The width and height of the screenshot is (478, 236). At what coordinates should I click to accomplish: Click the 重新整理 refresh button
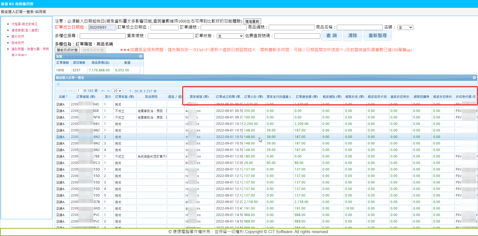click(377, 36)
